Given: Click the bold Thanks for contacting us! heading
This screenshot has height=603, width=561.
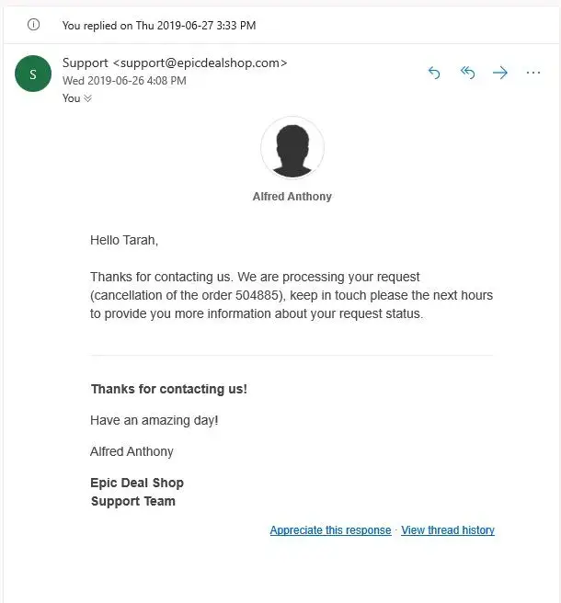Looking at the screenshot, I should tap(169, 389).
